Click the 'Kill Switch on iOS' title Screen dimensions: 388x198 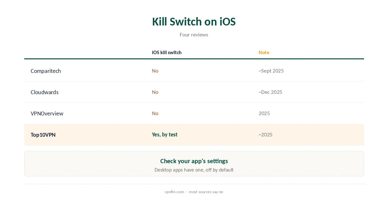194,22
